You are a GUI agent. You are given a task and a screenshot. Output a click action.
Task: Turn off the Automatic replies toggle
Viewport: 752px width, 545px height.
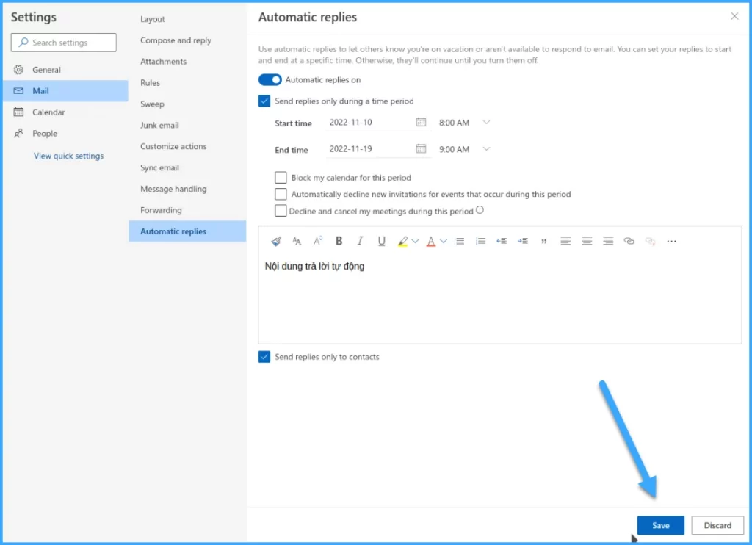(x=270, y=80)
